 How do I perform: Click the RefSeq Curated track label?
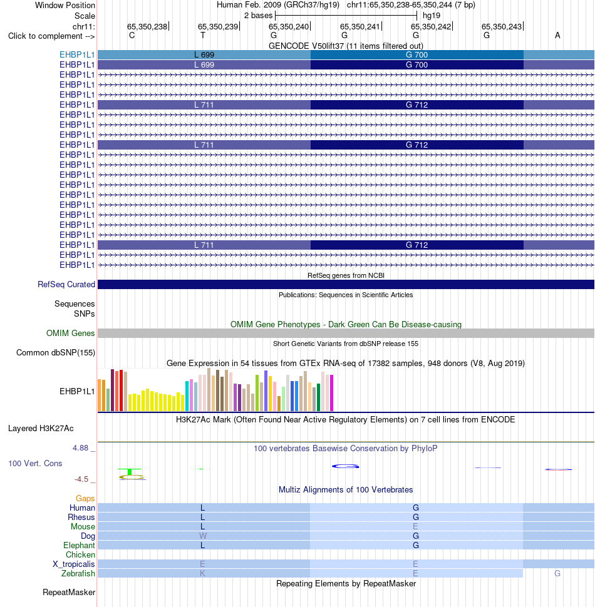tap(66, 285)
